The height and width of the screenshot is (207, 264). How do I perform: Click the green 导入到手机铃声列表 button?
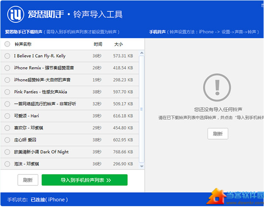point(84,180)
